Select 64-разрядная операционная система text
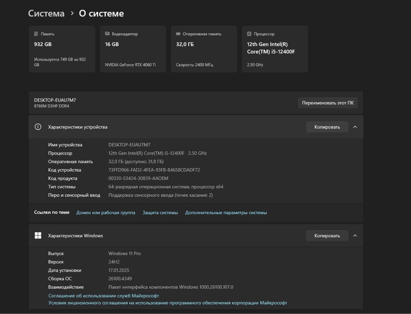Image resolution: width=411 pixels, height=314 pixels. tap(166, 187)
